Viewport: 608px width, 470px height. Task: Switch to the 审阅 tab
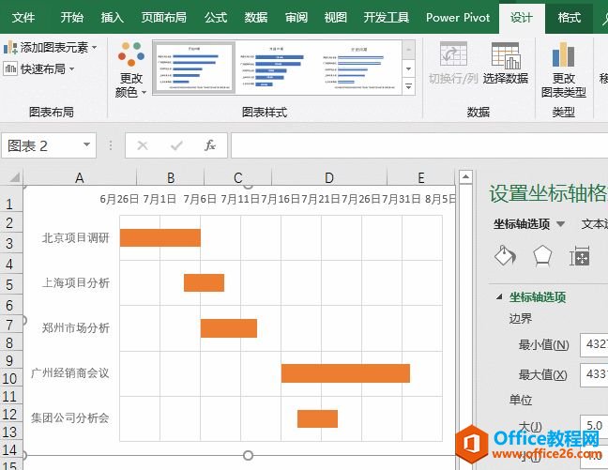pyautogui.click(x=296, y=18)
